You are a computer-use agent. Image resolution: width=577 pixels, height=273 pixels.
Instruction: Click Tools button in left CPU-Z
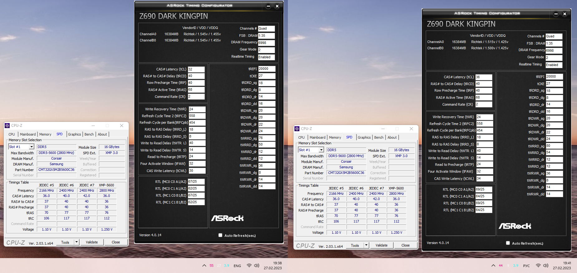coord(65,242)
